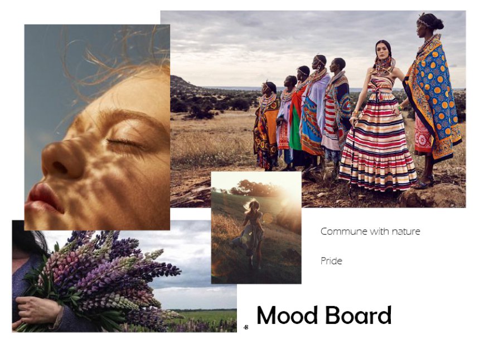This screenshot has width=489, height=345.
Task: Click the sun flare in the field photo
Action: click(288, 193)
